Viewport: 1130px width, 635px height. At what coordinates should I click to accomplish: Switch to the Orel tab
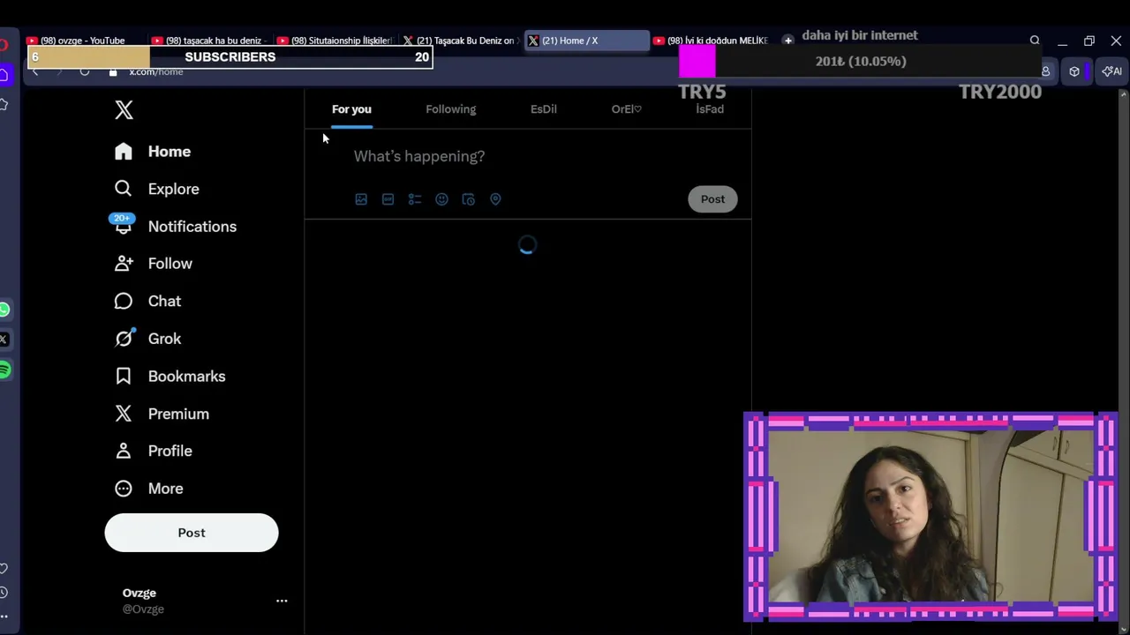coord(627,109)
